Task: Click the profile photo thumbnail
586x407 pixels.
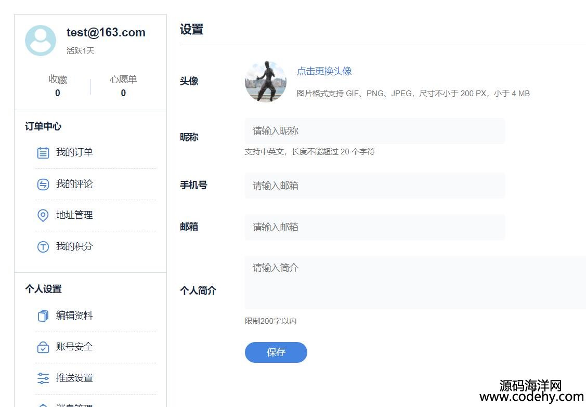Action: click(x=266, y=82)
